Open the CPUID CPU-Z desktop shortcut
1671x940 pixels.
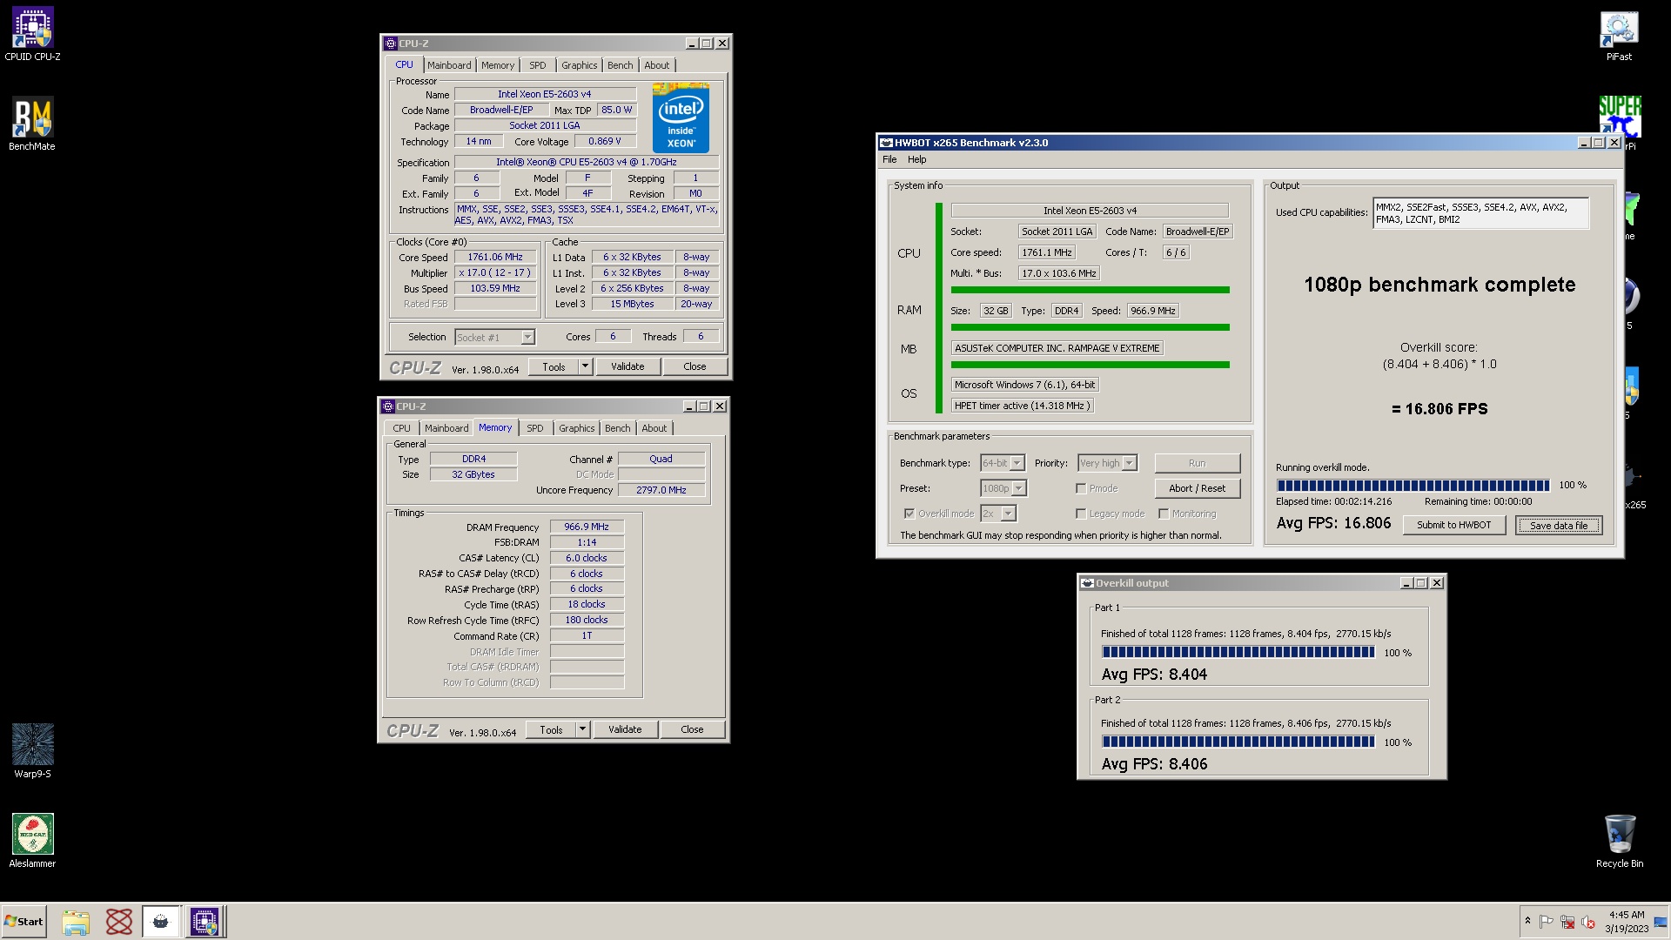(32, 35)
